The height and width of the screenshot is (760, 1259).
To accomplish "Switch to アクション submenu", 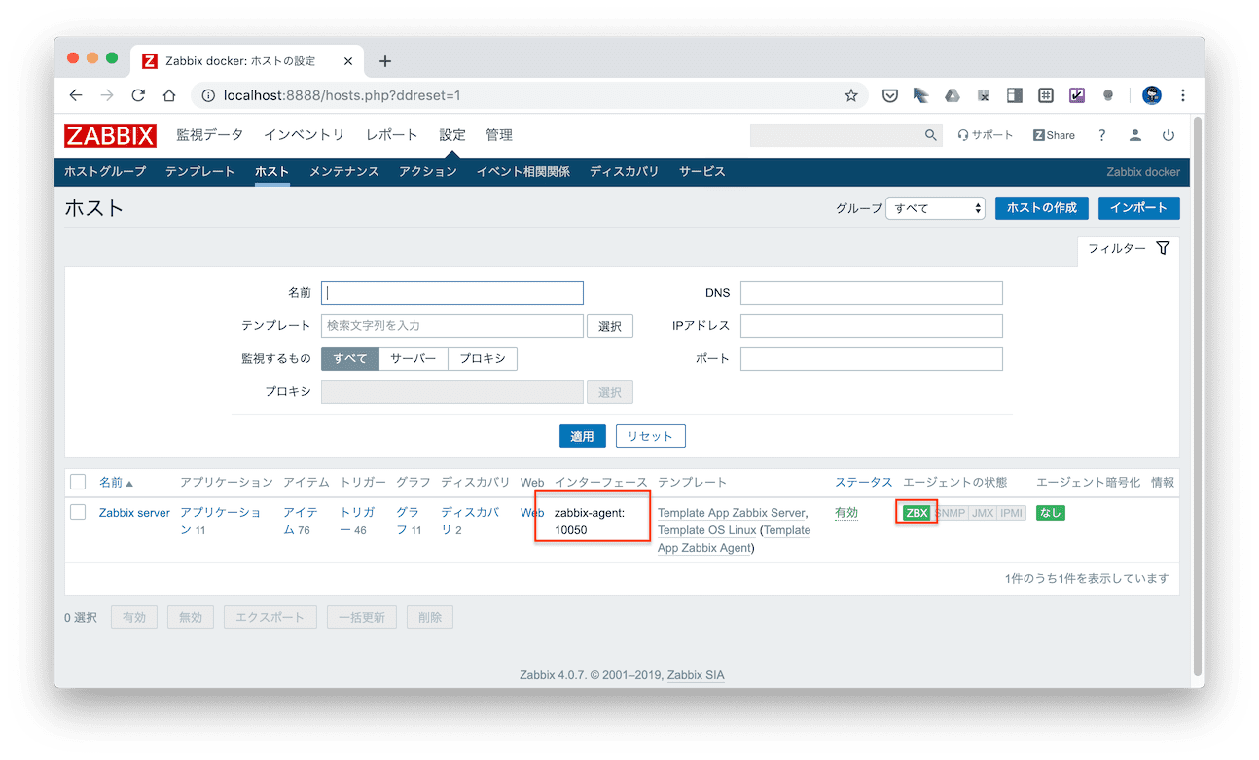I will pyautogui.click(x=428, y=172).
